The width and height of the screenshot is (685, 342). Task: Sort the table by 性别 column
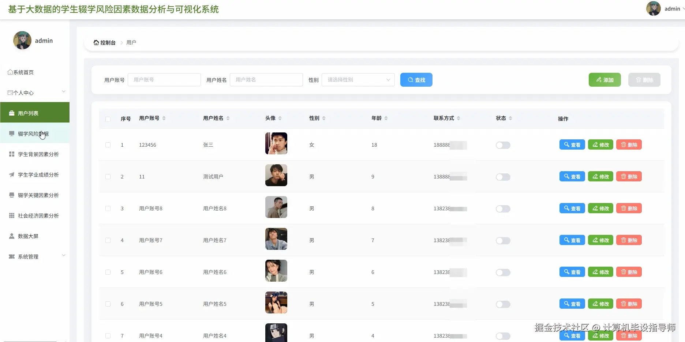click(x=324, y=118)
